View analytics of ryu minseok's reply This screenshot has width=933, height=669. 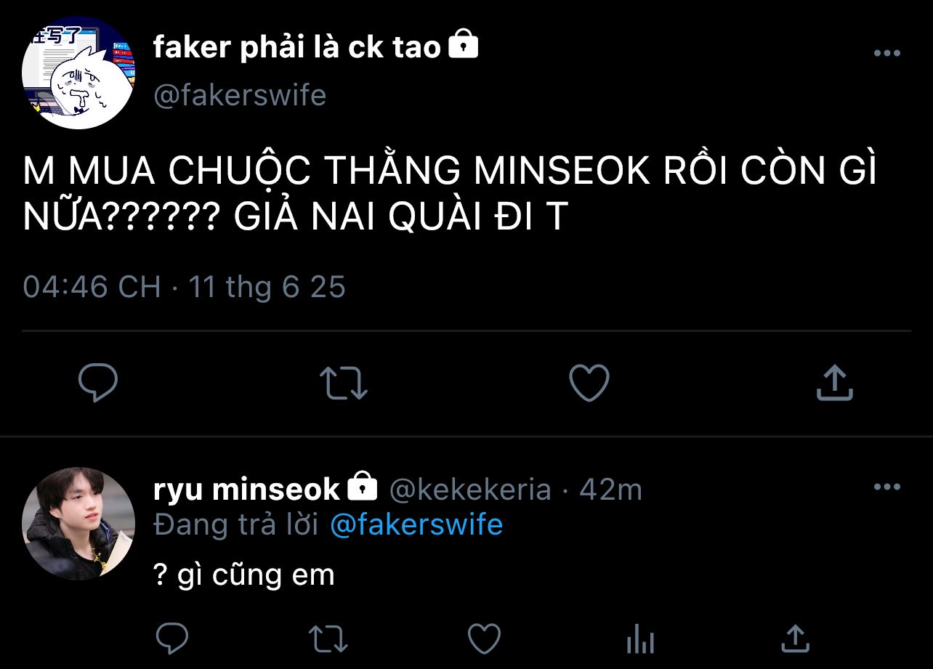click(x=640, y=639)
